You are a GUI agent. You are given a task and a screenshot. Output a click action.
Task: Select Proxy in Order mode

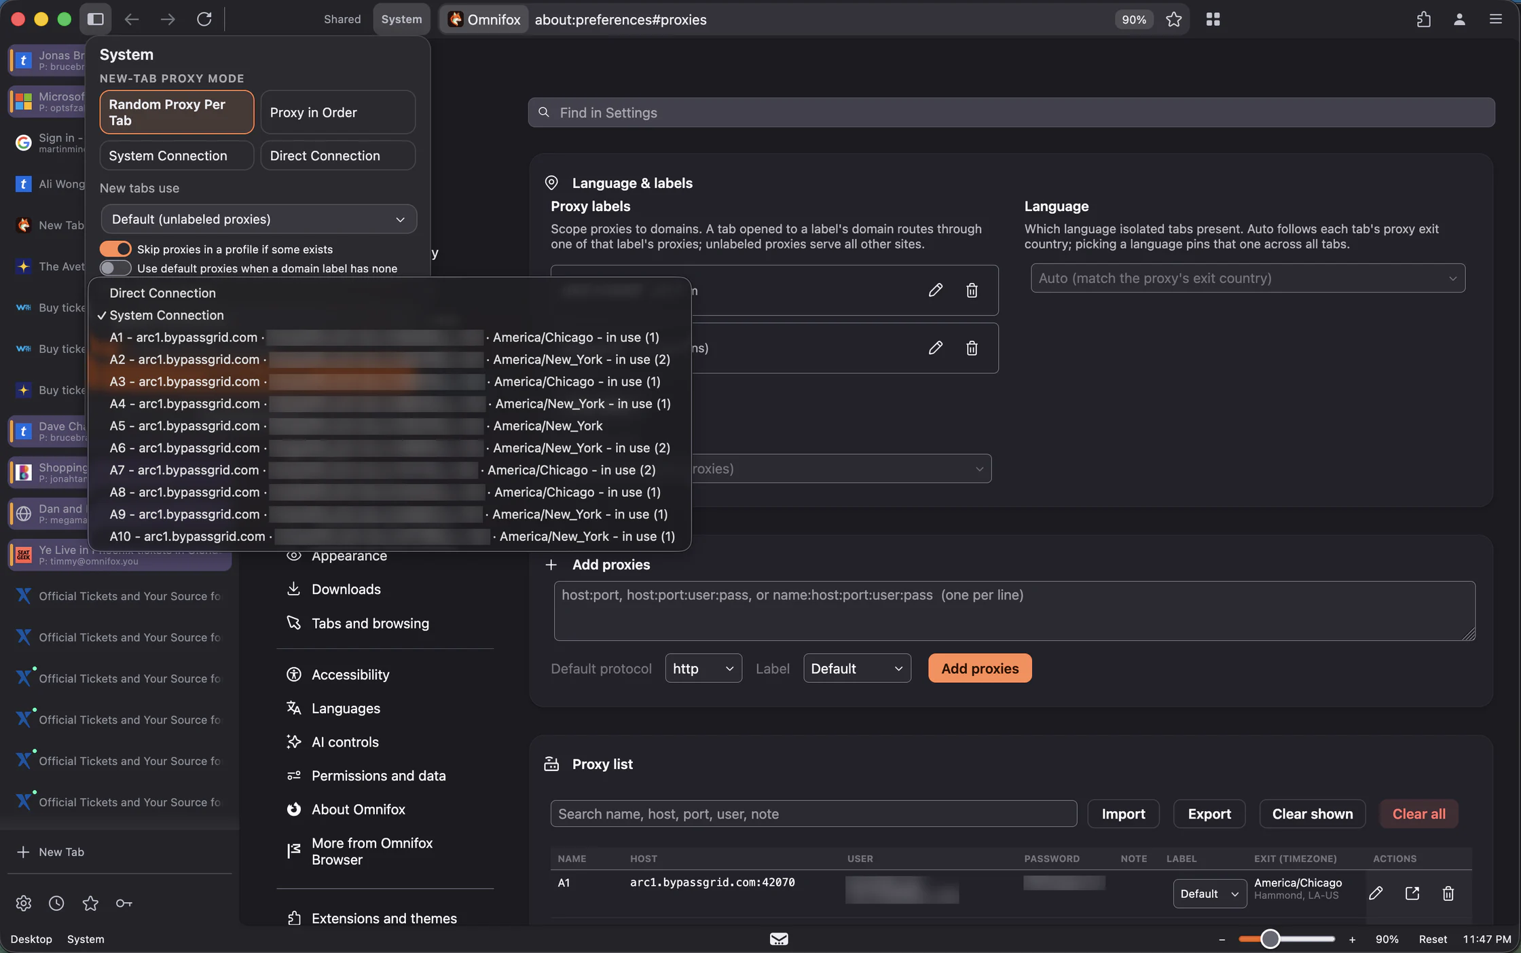coord(337,112)
